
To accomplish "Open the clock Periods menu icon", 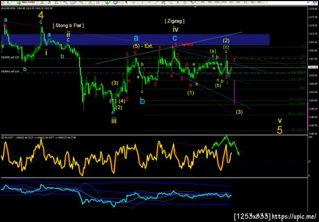I will pos(115,3).
